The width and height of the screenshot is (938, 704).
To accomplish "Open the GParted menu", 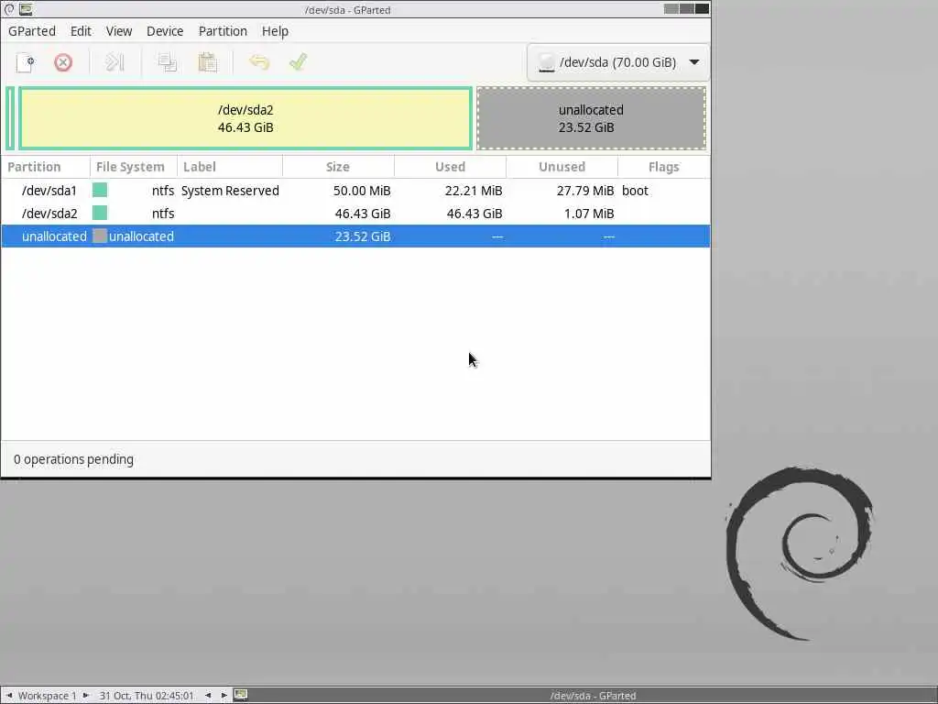I will click(x=32, y=31).
